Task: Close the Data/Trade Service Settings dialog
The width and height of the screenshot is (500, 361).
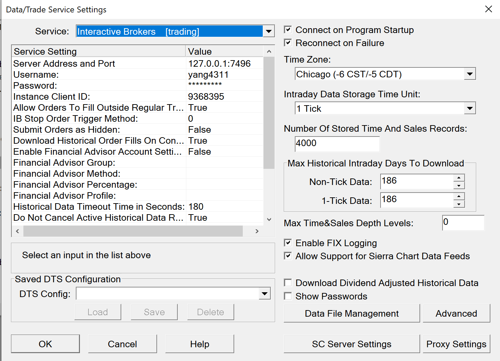Action: pyautogui.click(x=488, y=9)
